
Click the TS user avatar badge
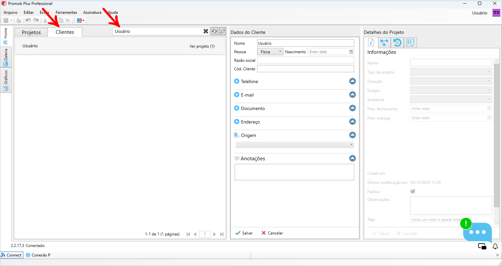(x=496, y=13)
